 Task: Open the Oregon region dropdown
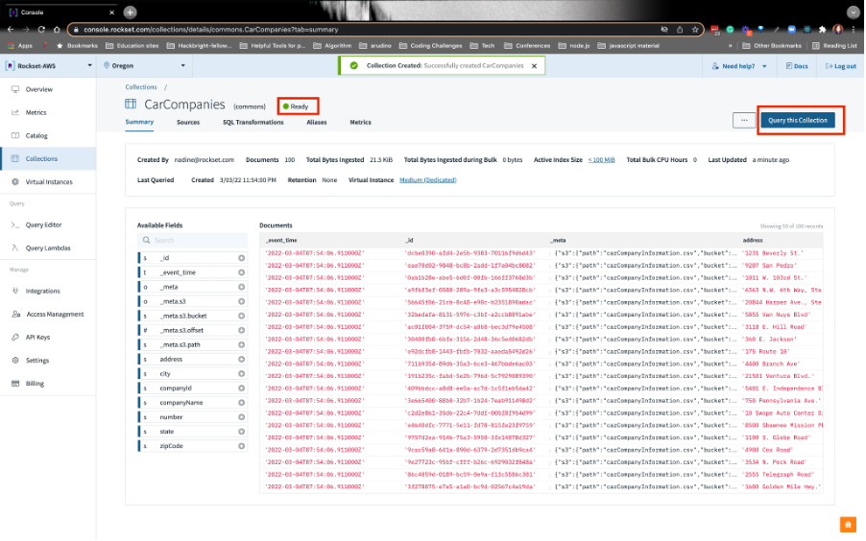[x=144, y=65]
